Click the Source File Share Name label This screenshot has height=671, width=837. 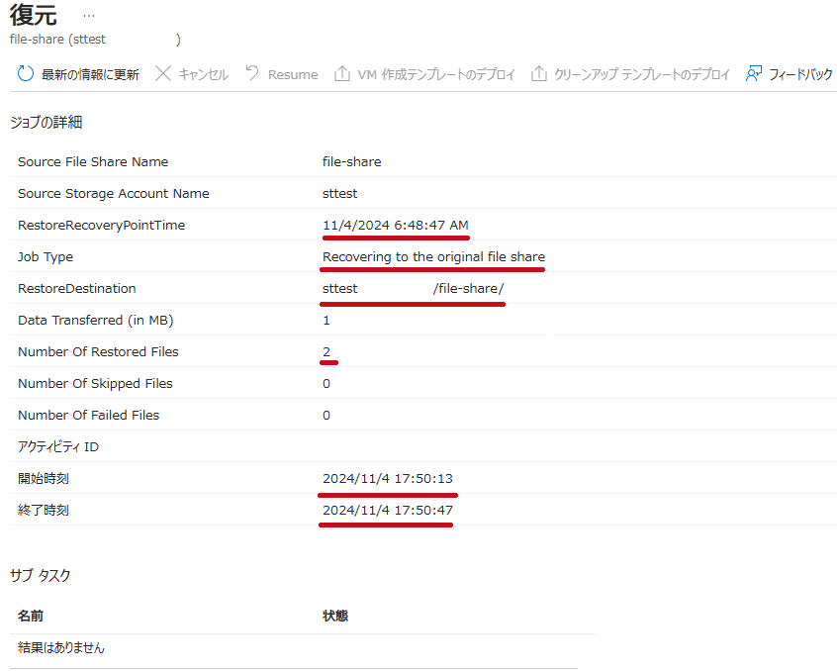(x=93, y=161)
